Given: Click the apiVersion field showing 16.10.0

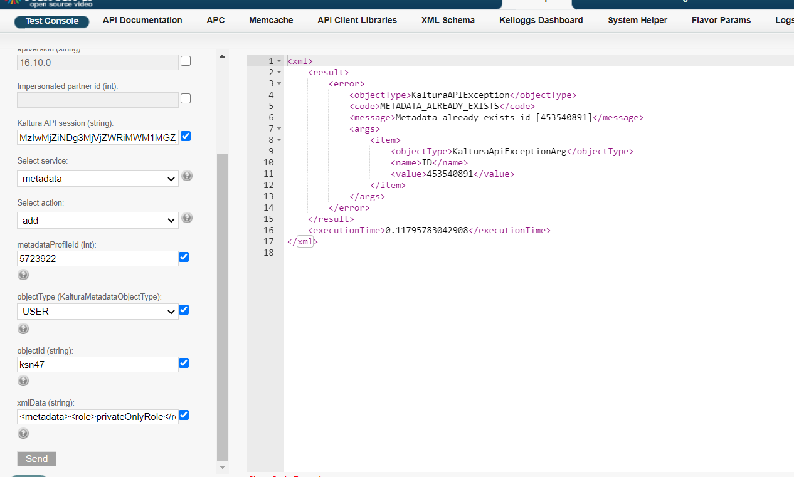Looking at the screenshot, I should click(x=98, y=62).
